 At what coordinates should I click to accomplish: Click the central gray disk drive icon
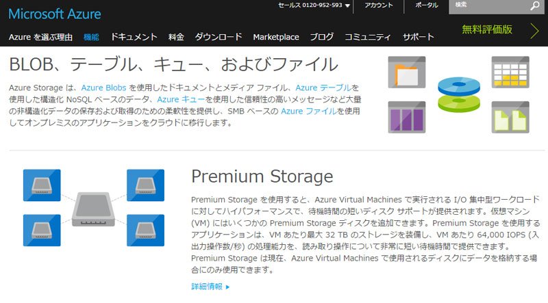coord(93,209)
